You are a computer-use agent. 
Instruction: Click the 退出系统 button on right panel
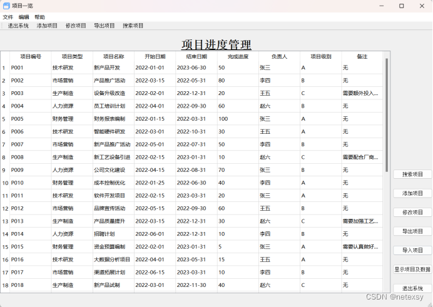point(412,288)
